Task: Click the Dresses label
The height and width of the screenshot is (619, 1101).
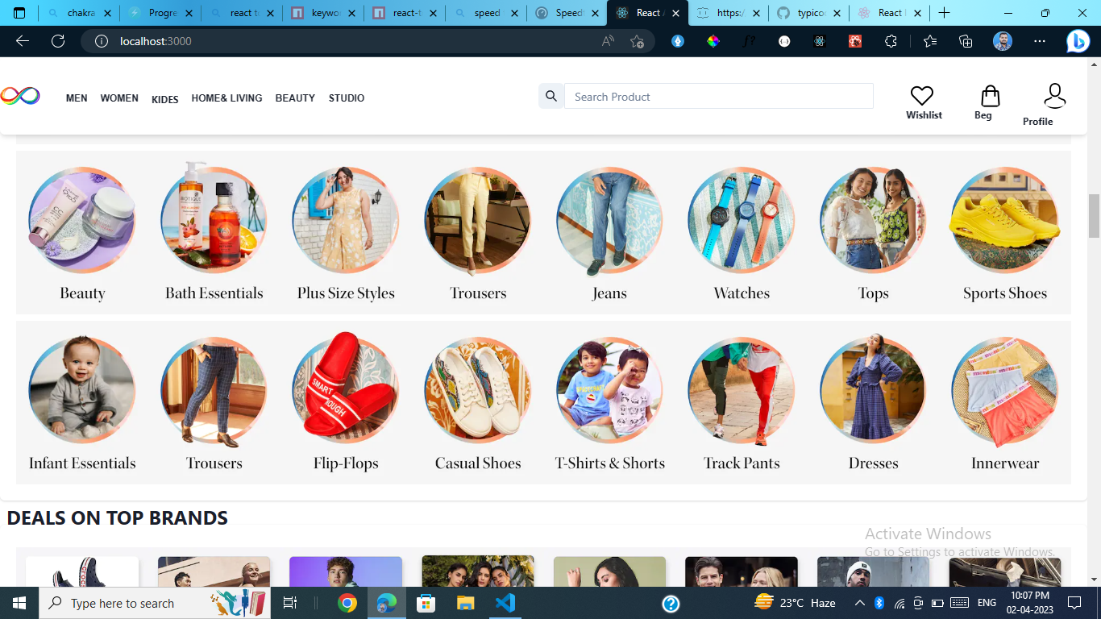Action: coord(873,463)
